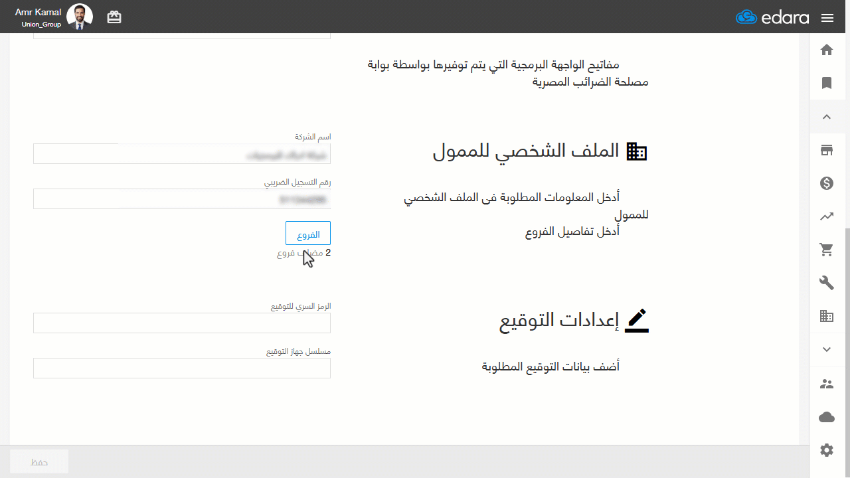Click the الفروع branches button
The width and height of the screenshot is (850, 478).
tap(308, 234)
